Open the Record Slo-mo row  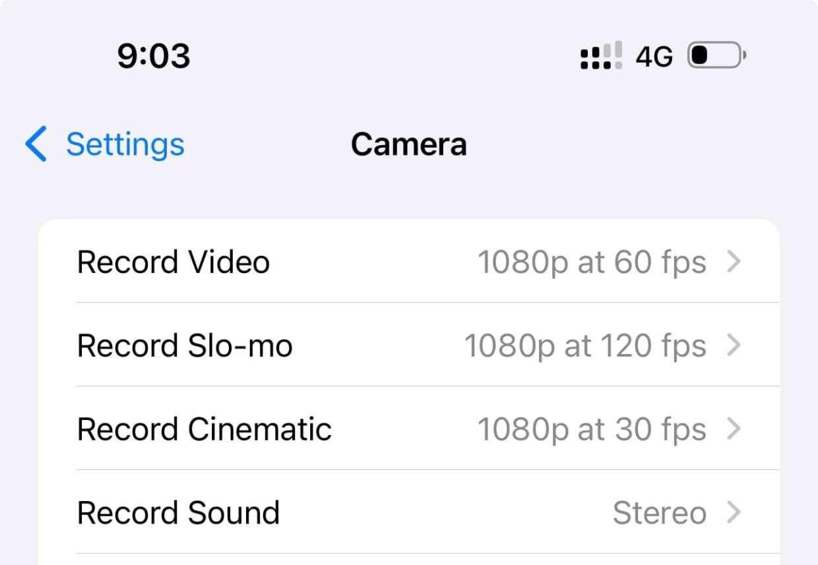(x=185, y=346)
